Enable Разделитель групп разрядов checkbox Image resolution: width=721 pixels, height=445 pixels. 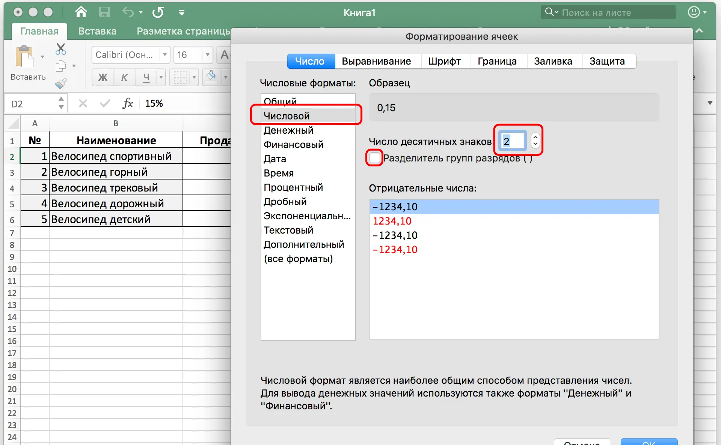click(374, 158)
